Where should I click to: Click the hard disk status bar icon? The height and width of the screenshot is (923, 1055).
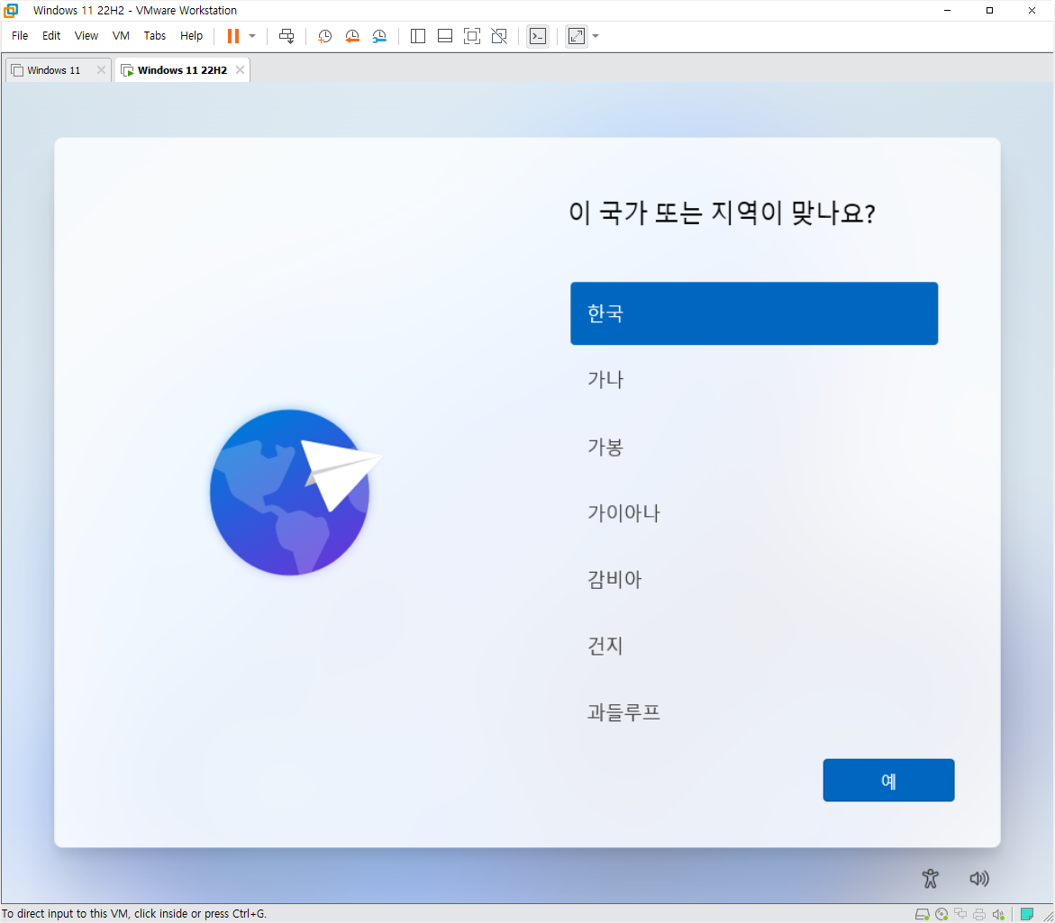(923, 914)
